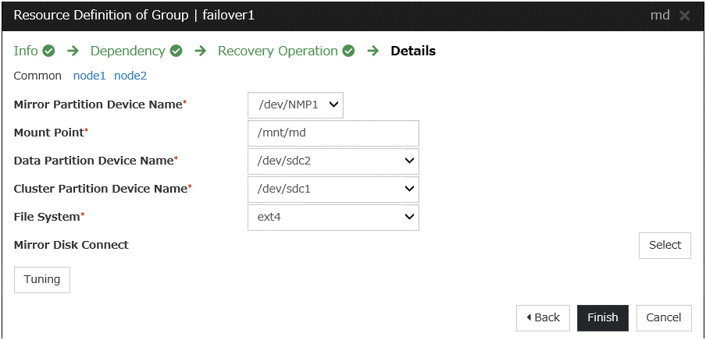Go to the Info wizard step
Viewport: 706px width, 340px height.
pos(26,51)
